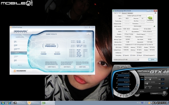Open the Upgrade section in 3DMark Vantage

(16, 56)
